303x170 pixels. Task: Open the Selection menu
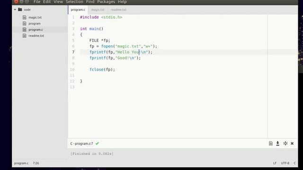click(x=74, y=2)
